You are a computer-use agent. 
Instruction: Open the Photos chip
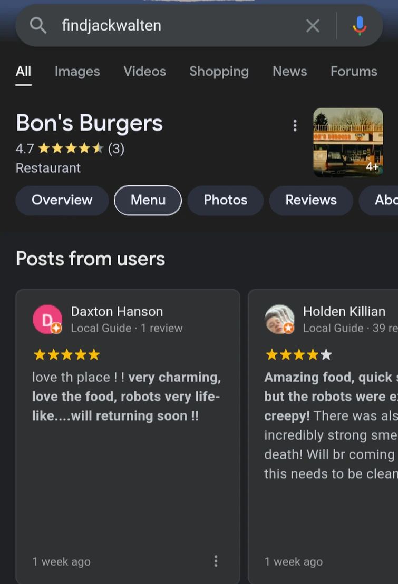[225, 200]
